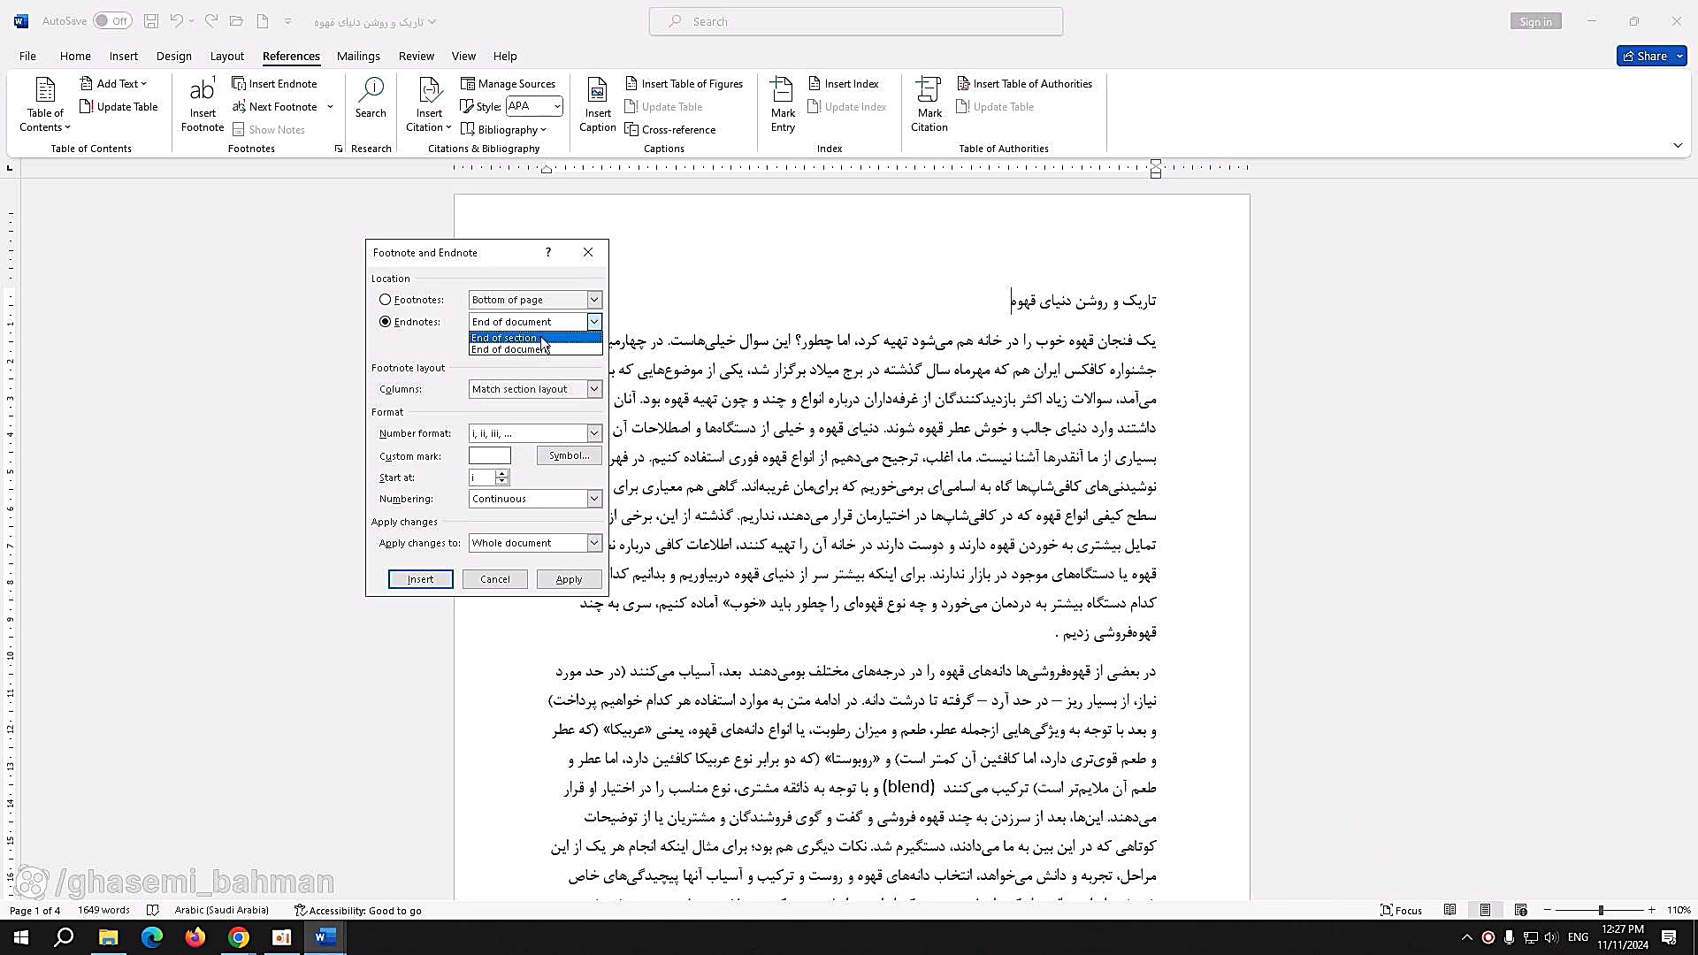Image resolution: width=1698 pixels, height=955 pixels.
Task: Open the Mailings tab
Action: coord(358,56)
